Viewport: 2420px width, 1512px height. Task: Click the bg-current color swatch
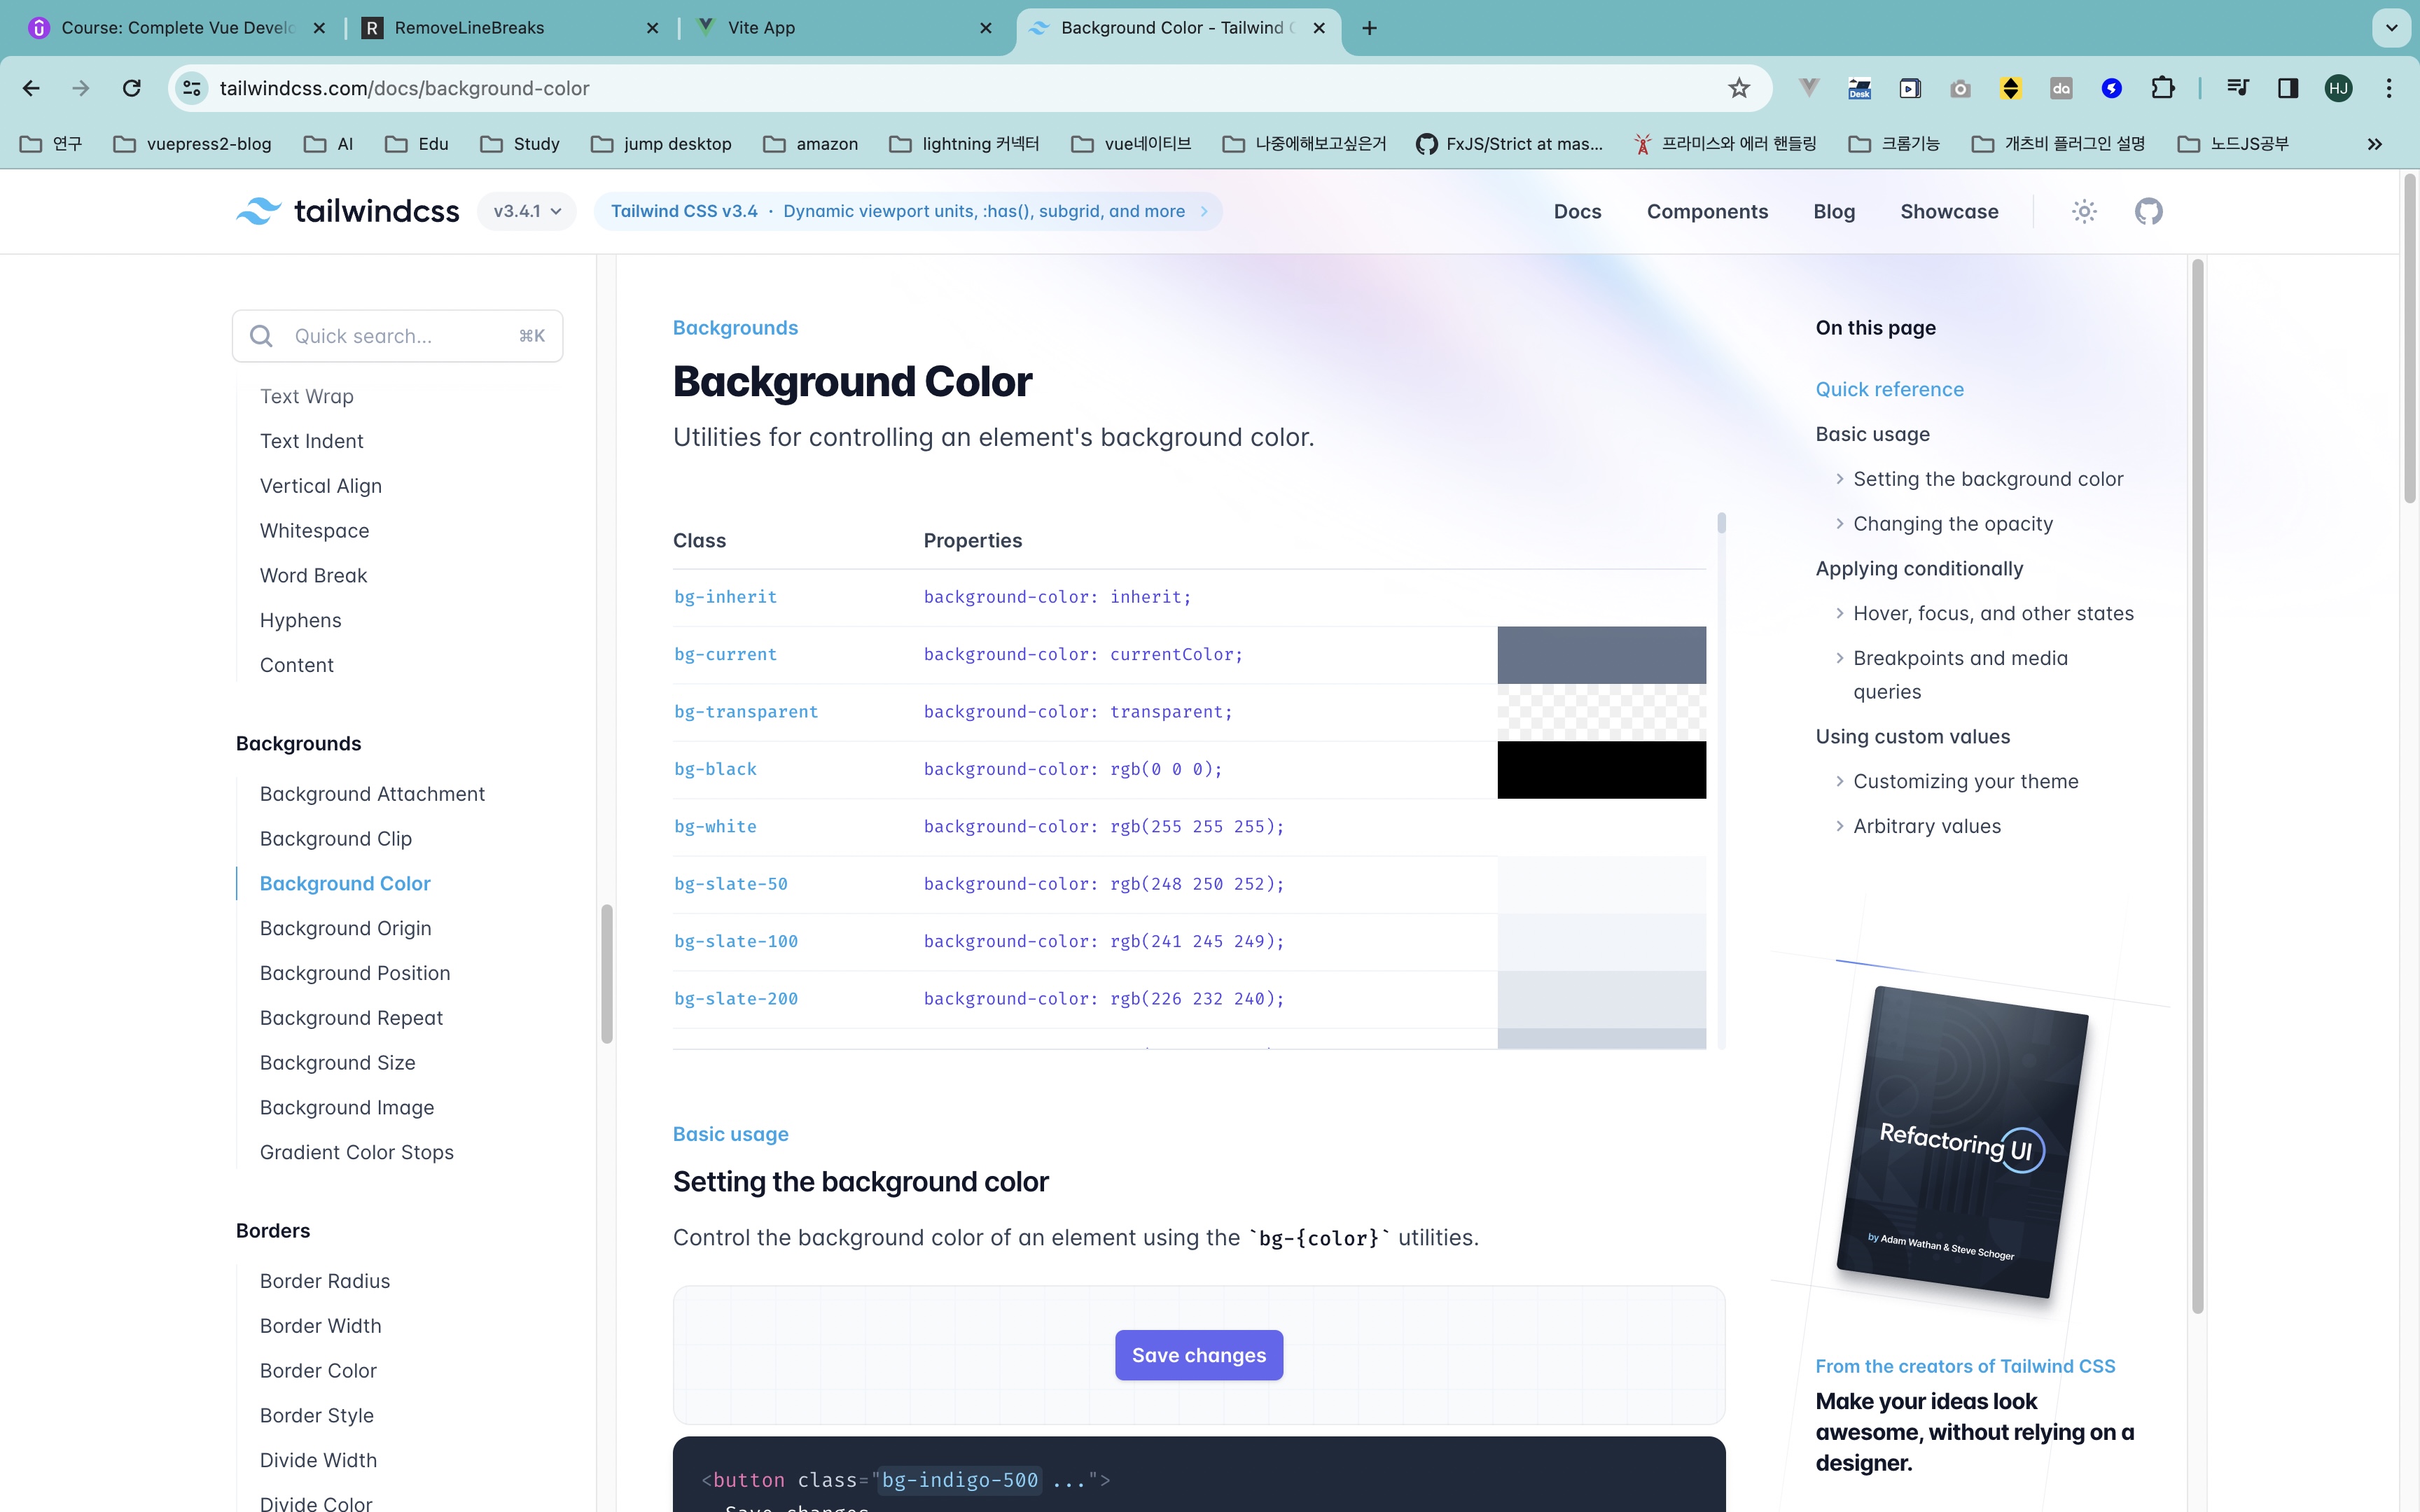click(x=1601, y=655)
